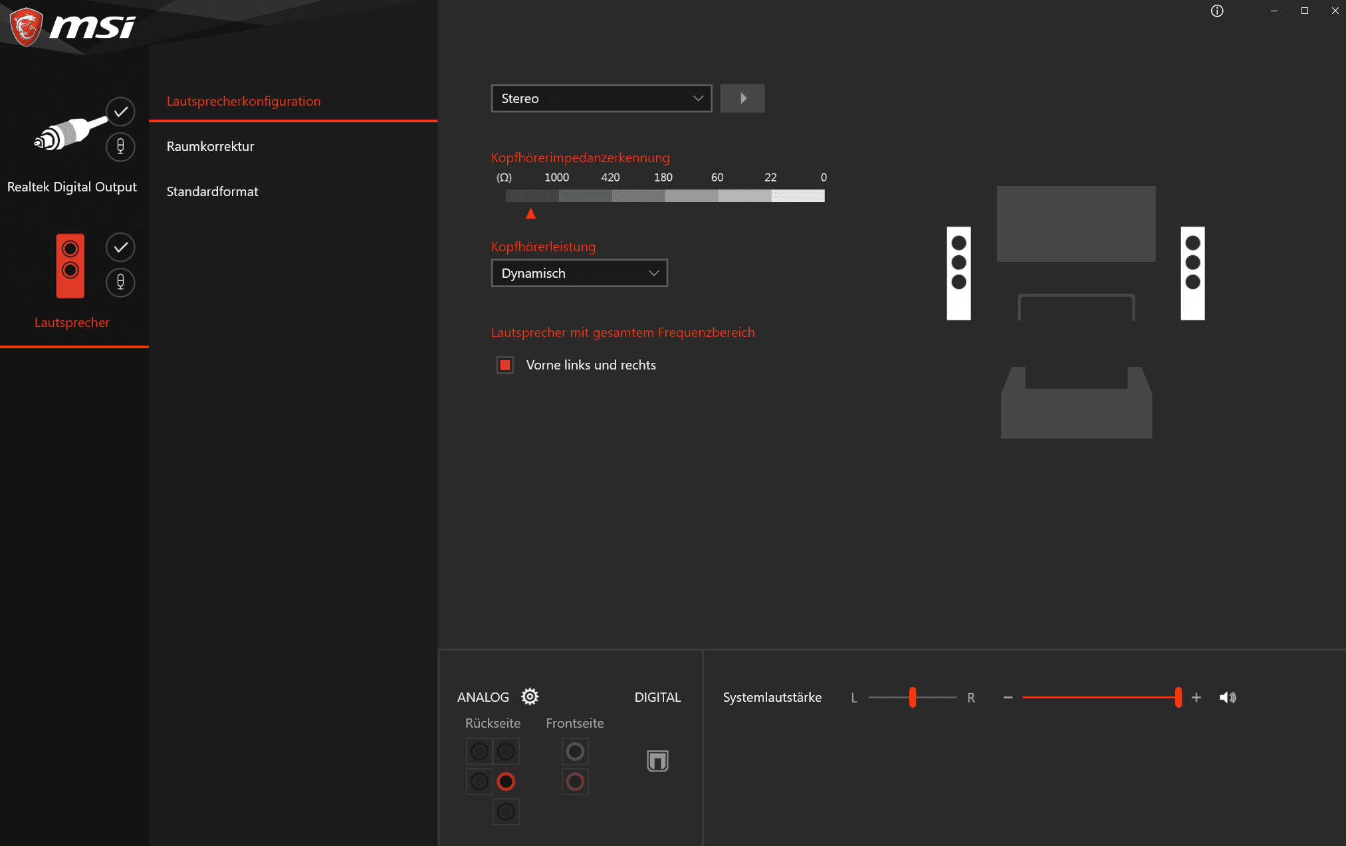Screen dimensions: 1346x846
Task: Open the info icon at top right
Action: click(1216, 11)
